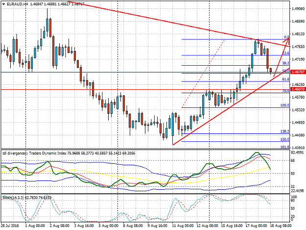The image size is (306, 230).
Task: Click the 18 Aug 08:00 time label
Action: (x=281, y=226)
